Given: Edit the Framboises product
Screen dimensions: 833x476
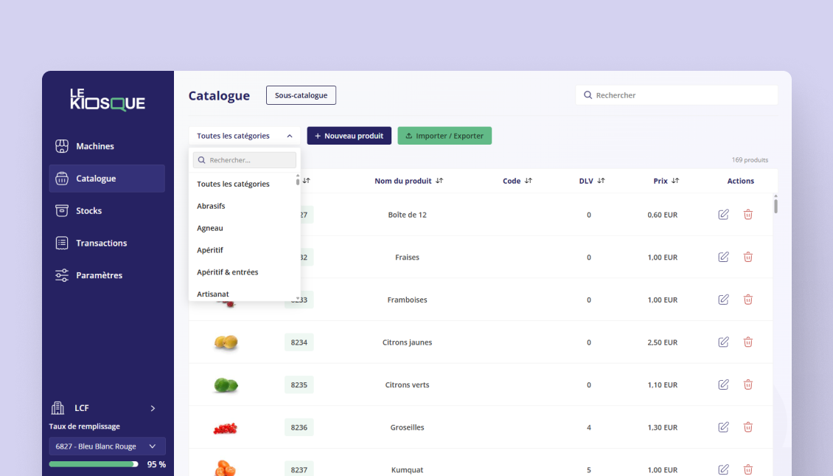Looking at the screenshot, I should (x=724, y=300).
